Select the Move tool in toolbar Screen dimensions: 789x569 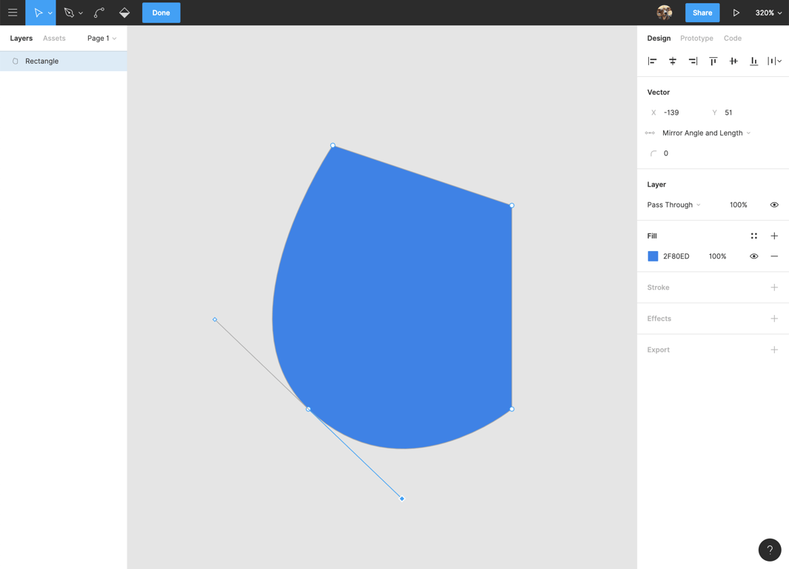(x=37, y=13)
